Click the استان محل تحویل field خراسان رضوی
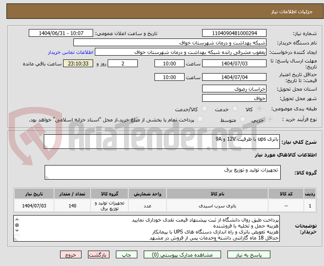324x266 pixels. 234,89
